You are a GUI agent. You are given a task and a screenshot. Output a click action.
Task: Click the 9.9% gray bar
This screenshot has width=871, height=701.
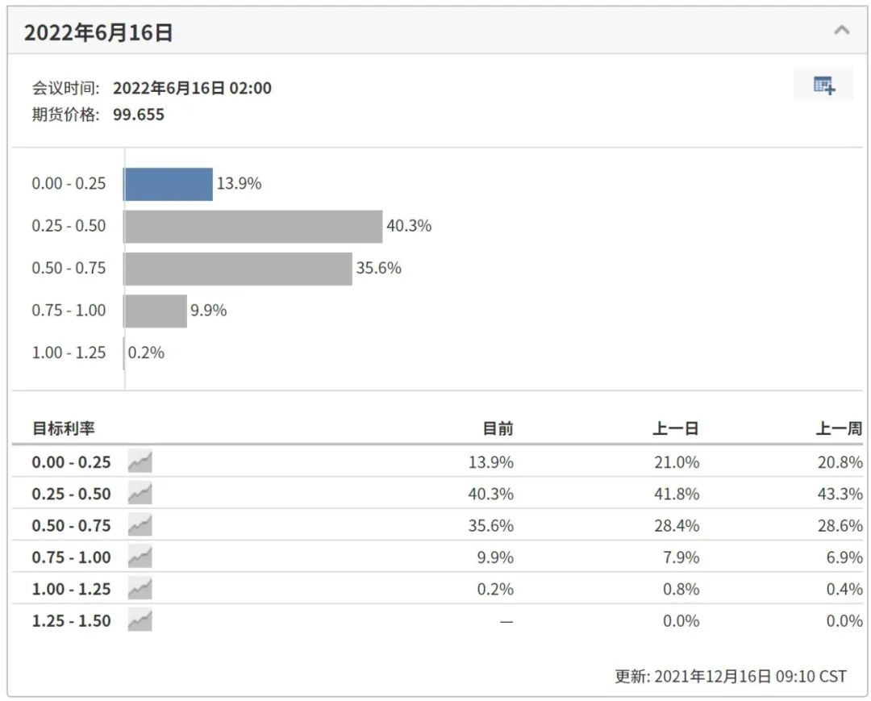coord(156,311)
